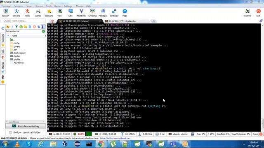Open the Macros menu
The image size is (264, 148).
pos(80,6)
